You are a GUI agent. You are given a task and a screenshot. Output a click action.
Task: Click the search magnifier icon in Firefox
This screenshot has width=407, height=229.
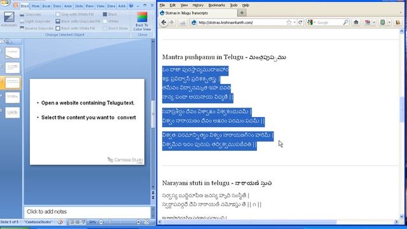[x=345, y=23]
